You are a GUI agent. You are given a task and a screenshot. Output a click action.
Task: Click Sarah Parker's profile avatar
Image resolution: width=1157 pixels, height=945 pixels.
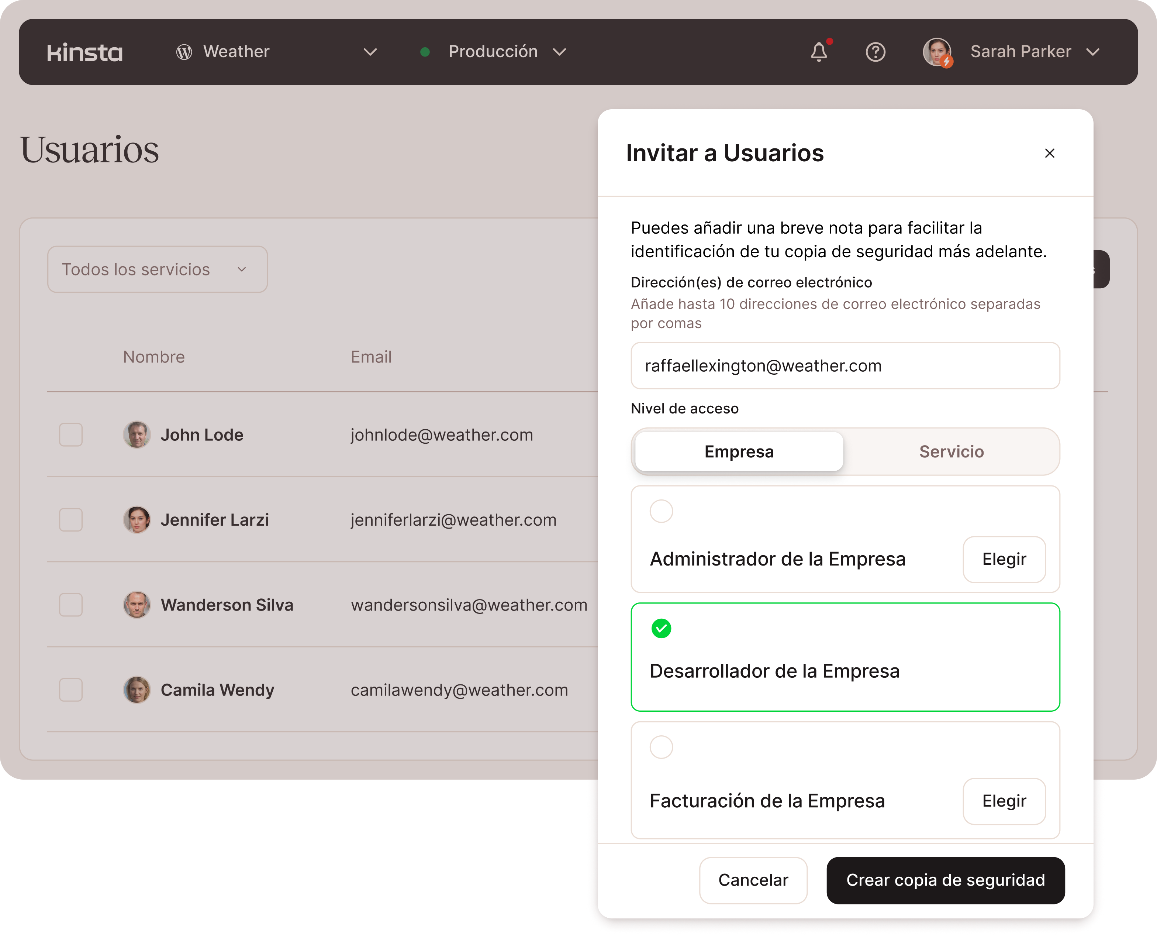pos(937,52)
